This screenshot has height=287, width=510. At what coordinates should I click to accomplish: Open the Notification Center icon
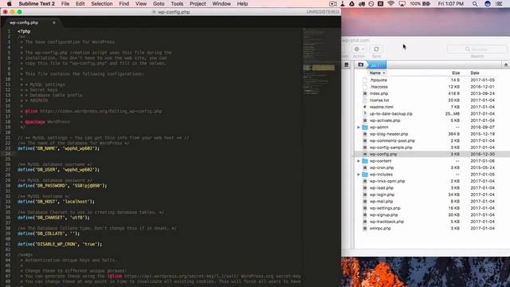click(499, 4)
